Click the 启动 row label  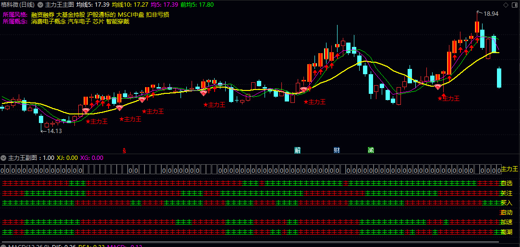pos(507,212)
